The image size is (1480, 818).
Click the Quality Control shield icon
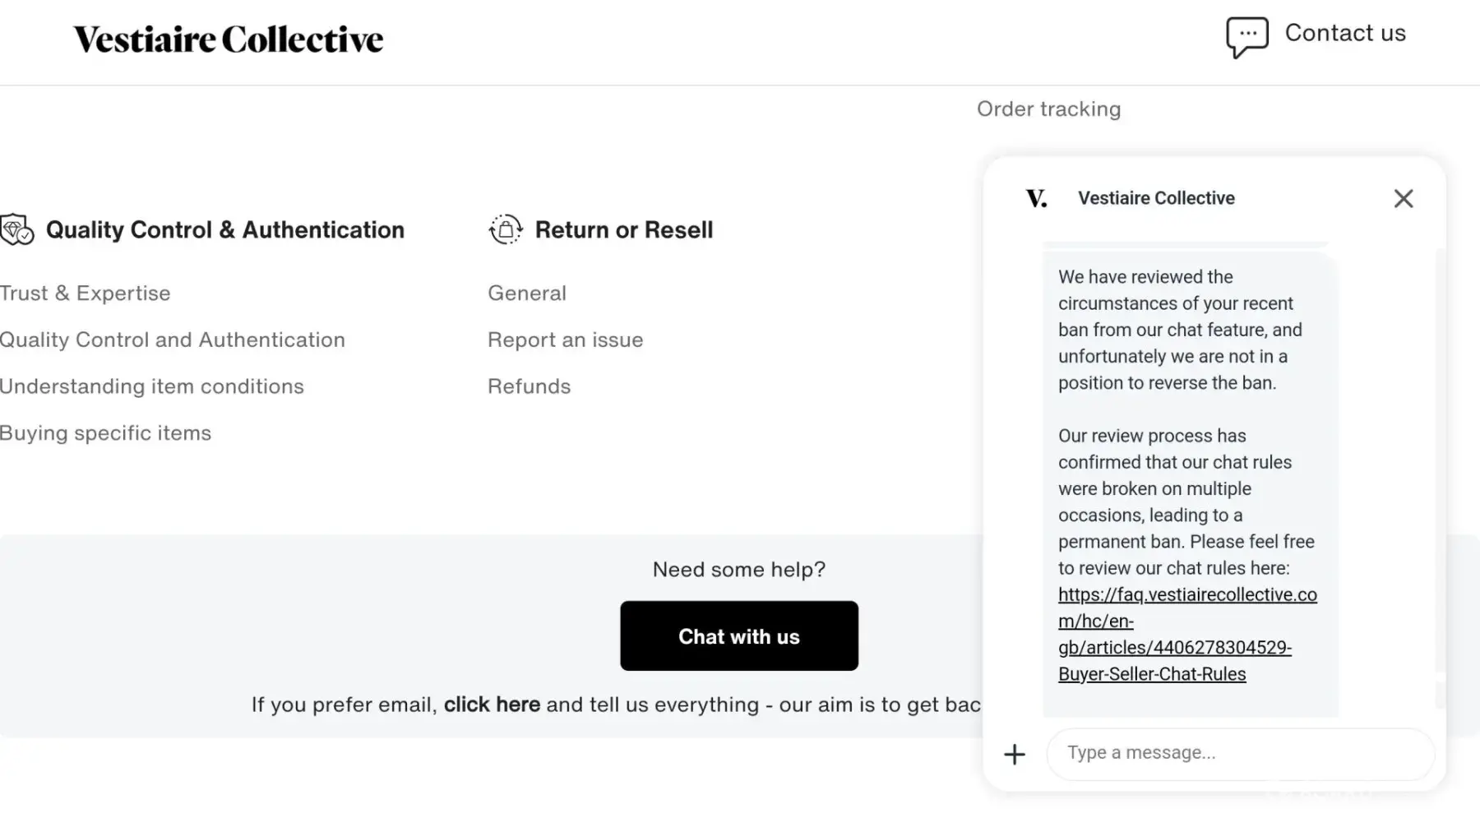(x=16, y=229)
